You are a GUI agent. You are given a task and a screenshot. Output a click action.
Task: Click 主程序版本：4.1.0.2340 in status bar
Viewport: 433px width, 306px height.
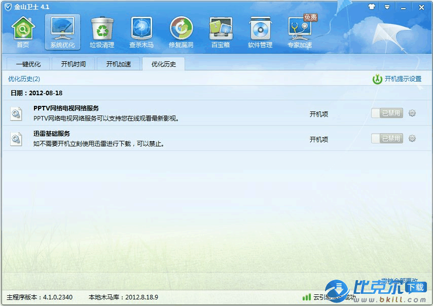(x=40, y=297)
